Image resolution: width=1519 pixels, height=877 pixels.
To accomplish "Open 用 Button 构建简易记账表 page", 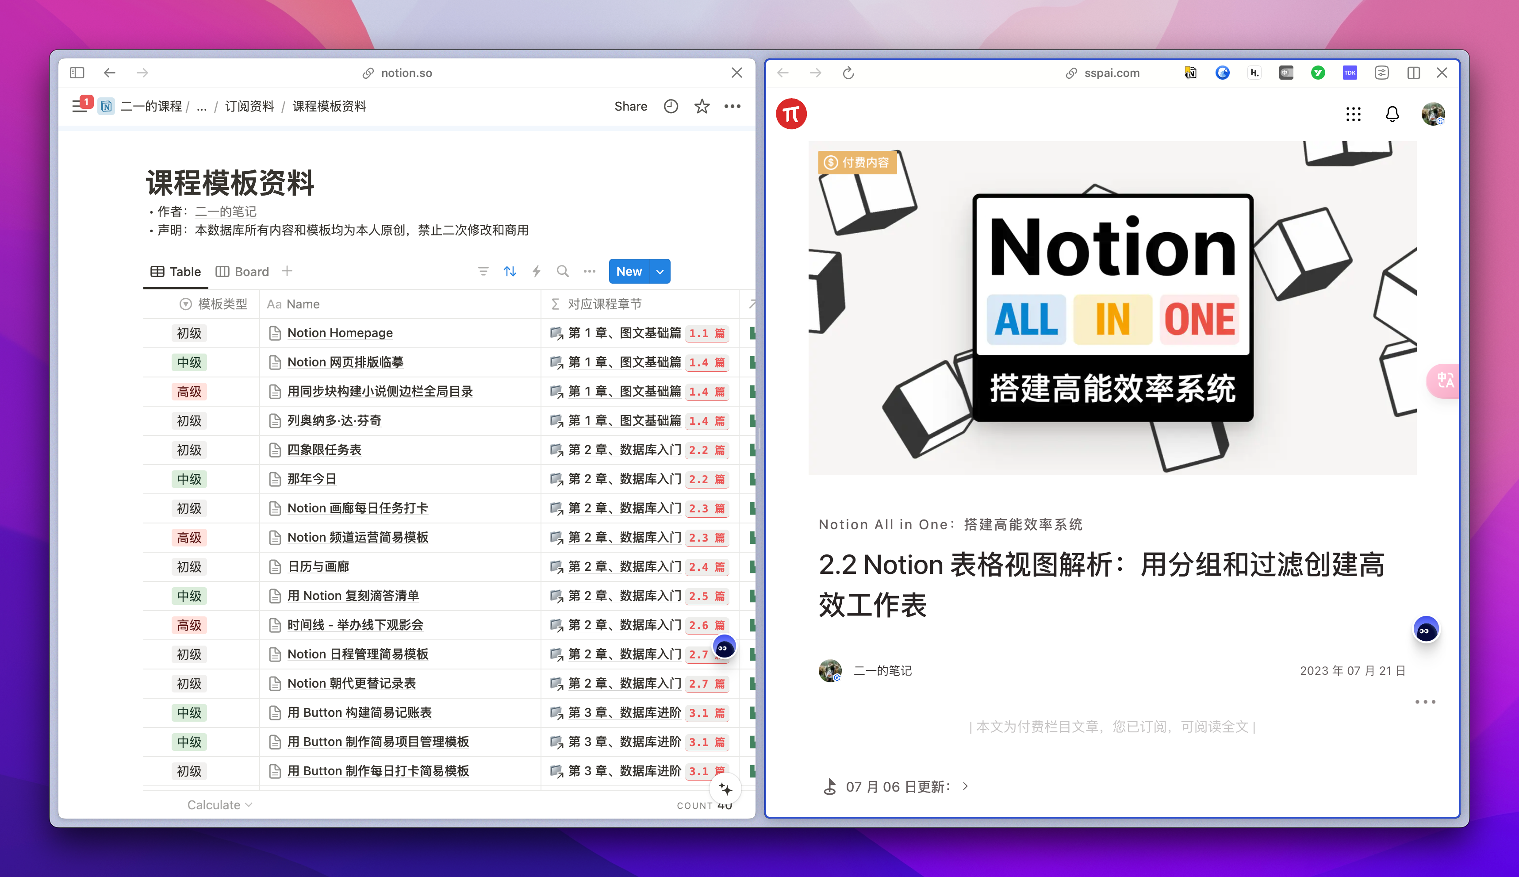I will tap(360, 712).
